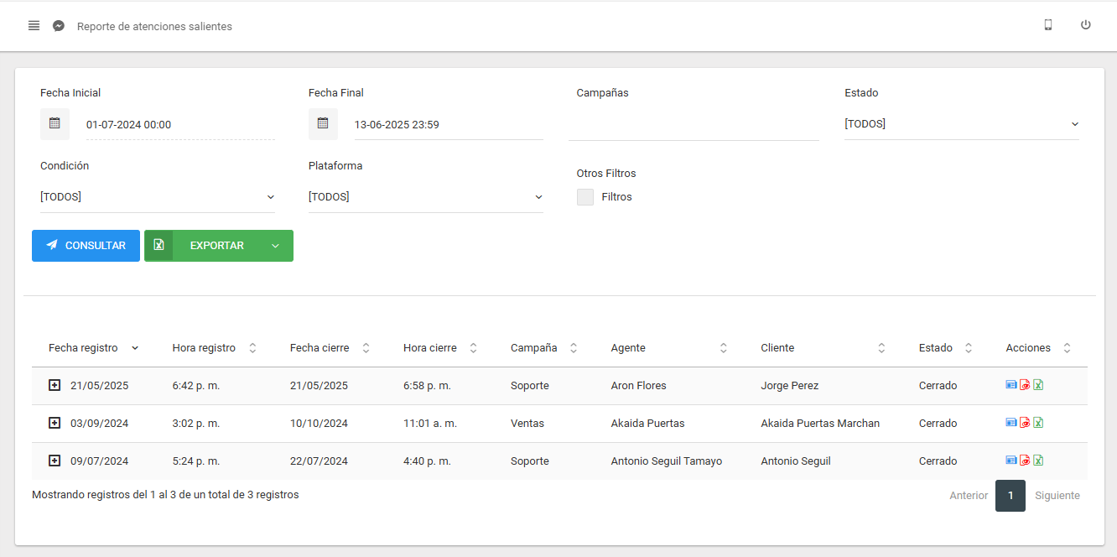This screenshot has height=557, width=1117.
Task: Open the Estado dropdown
Action: (961, 124)
